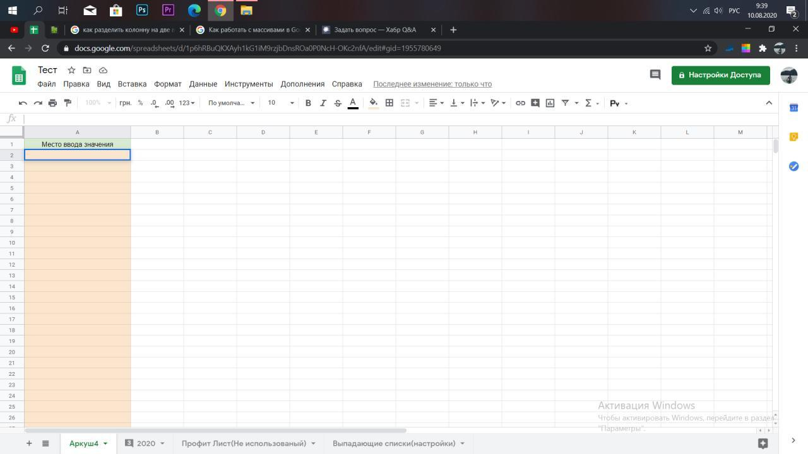Print the spreadsheet via printer icon

pos(52,103)
